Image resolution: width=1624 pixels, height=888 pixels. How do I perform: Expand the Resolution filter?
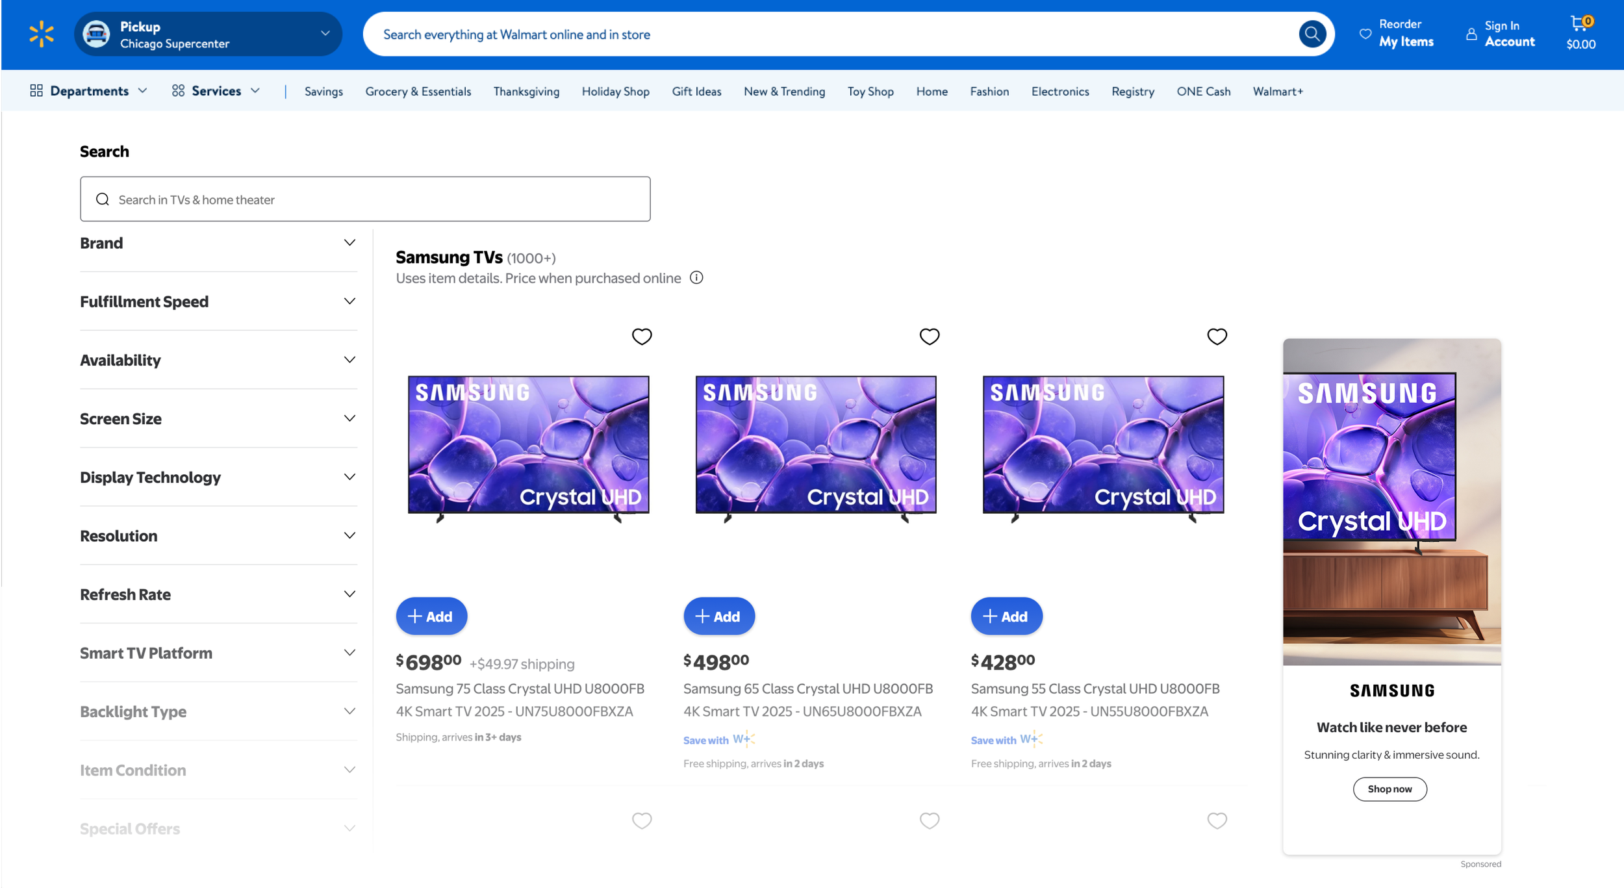tap(218, 535)
